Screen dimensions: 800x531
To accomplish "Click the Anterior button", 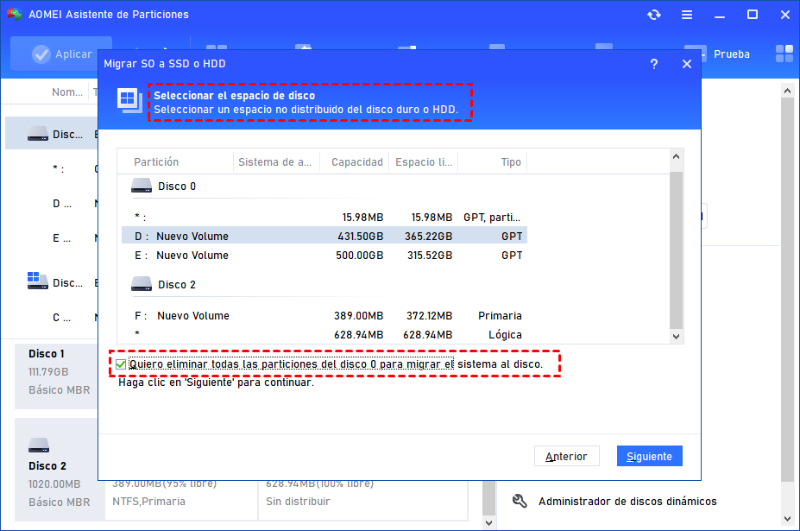I will [x=566, y=456].
